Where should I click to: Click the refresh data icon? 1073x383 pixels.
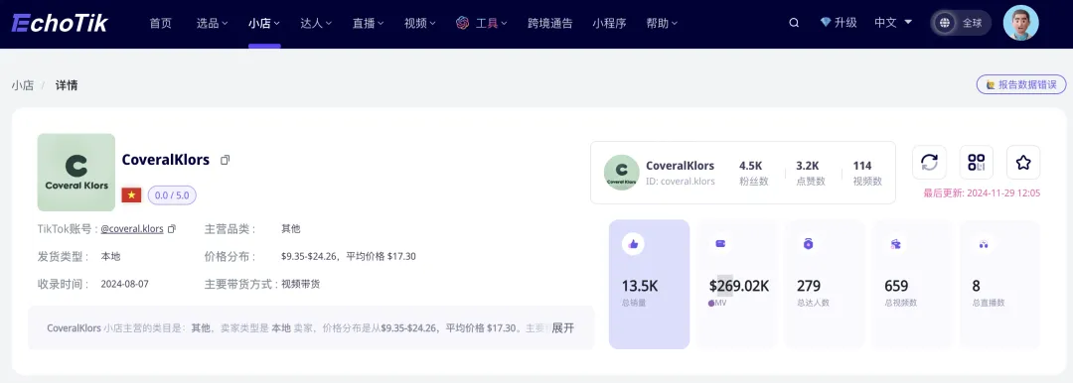(929, 162)
